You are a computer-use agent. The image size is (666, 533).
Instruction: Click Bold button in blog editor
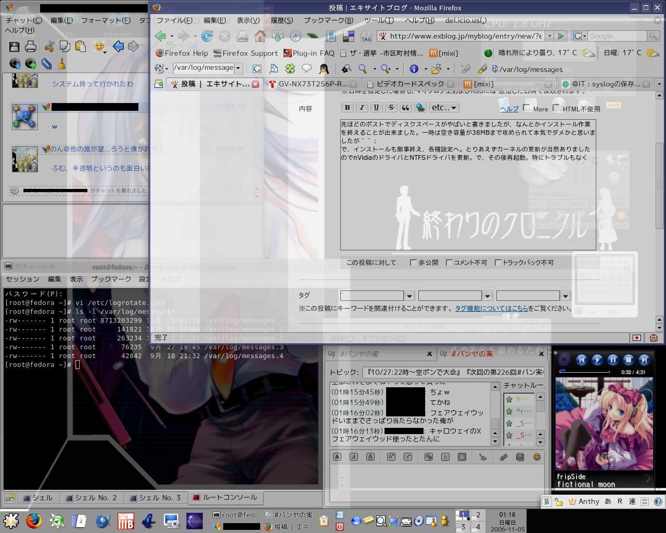tap(347, 107)
